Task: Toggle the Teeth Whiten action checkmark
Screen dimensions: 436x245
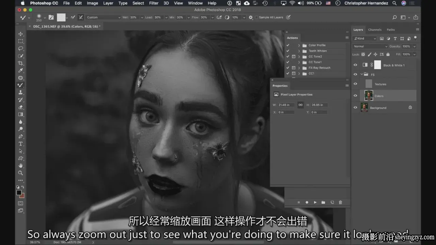Action: pyautogui.click(x=288, y=51)
